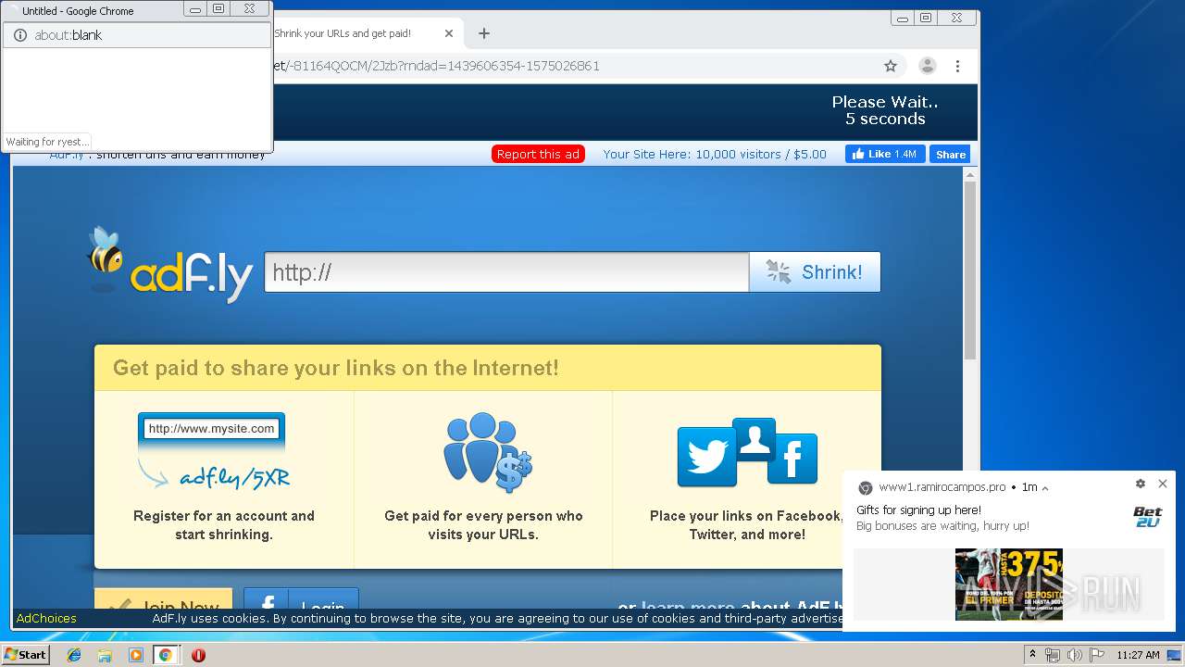Click the network tray icon
The image size is (1185, 667).
click(1053, 655)
